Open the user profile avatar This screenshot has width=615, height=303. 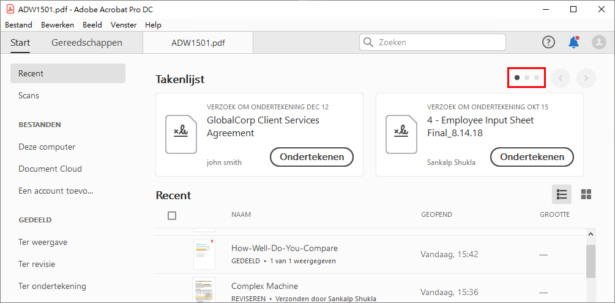[x=598, y=42]
